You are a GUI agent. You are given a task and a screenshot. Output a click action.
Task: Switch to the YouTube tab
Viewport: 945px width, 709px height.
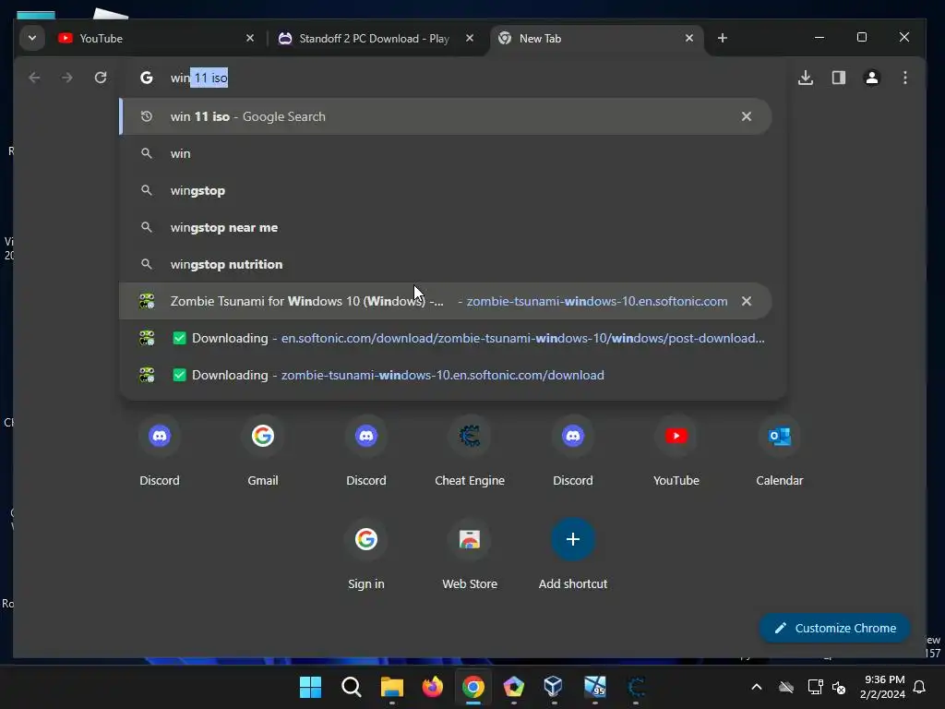coord(157,38)
